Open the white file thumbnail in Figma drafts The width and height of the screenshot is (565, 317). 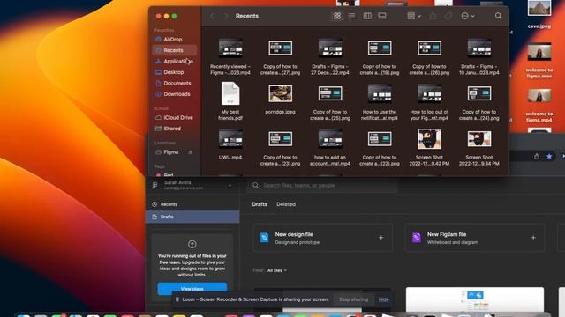coord(475,299)
